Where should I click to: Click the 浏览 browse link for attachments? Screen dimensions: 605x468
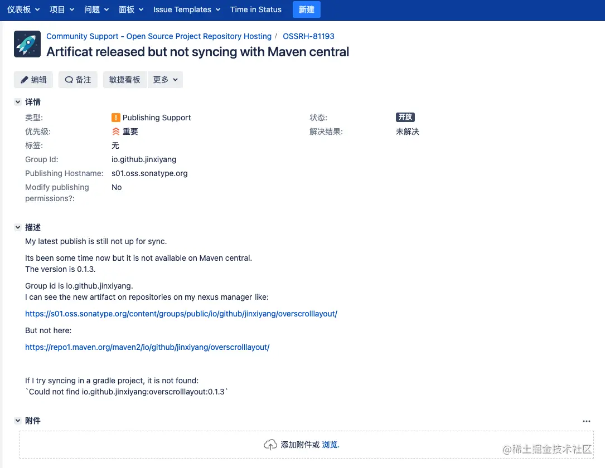point(330,445)
